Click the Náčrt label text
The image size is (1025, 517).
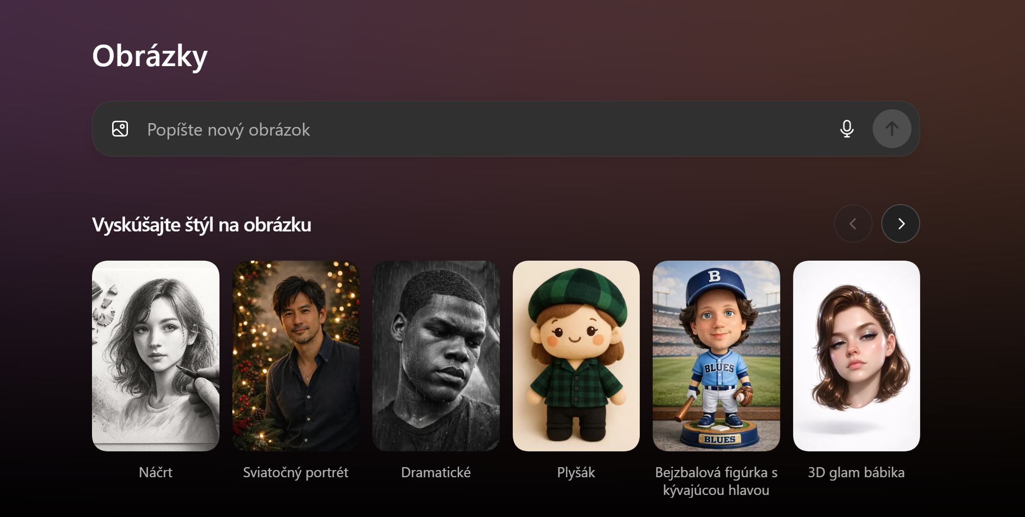click(x=156, y=472)
